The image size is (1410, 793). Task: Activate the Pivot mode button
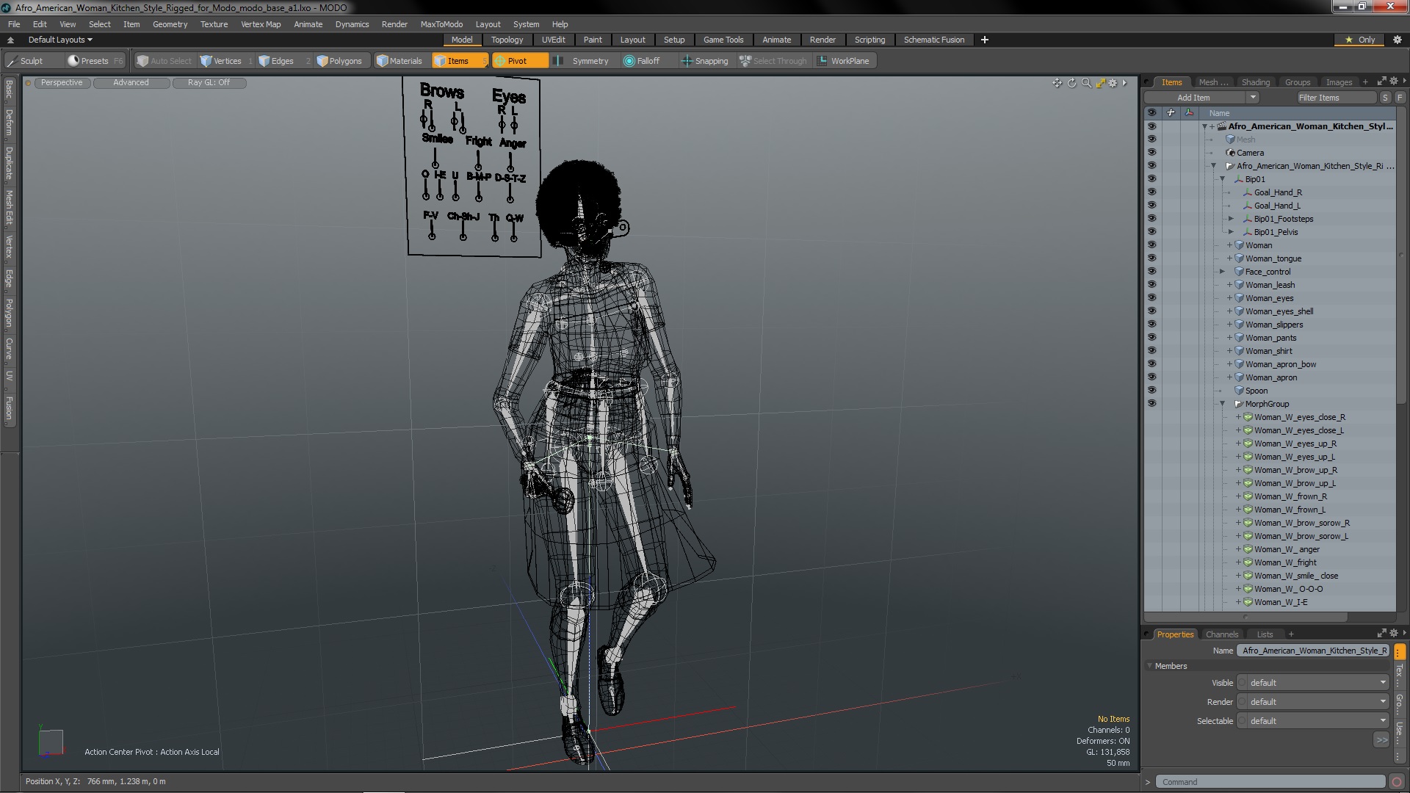tap(519, 61)
